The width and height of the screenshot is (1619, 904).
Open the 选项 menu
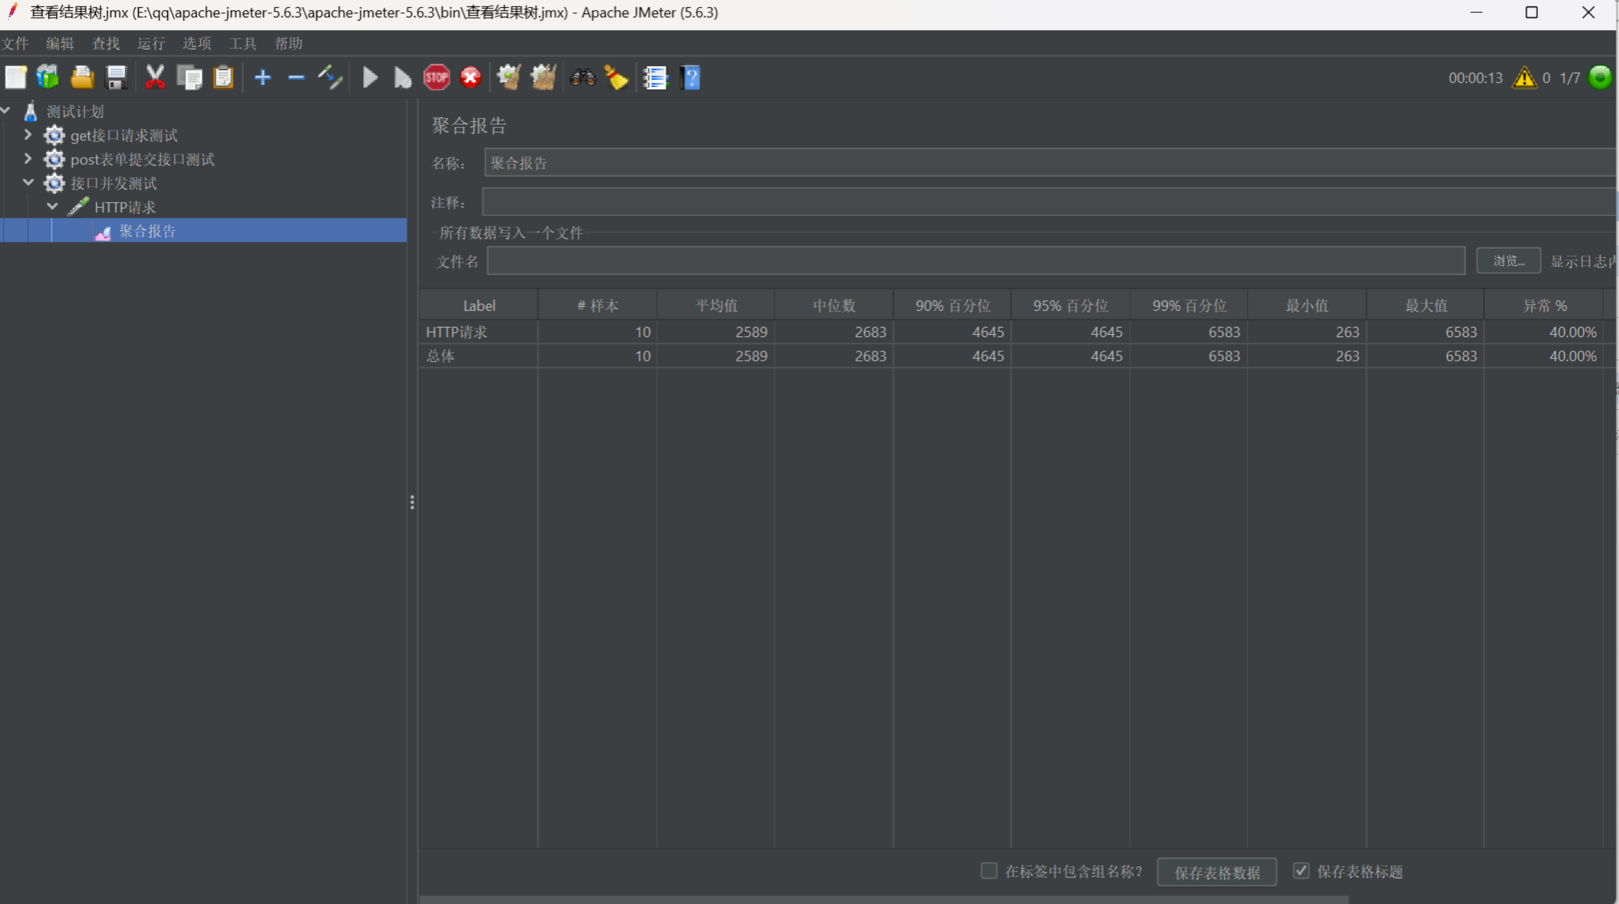pos(196,43)
